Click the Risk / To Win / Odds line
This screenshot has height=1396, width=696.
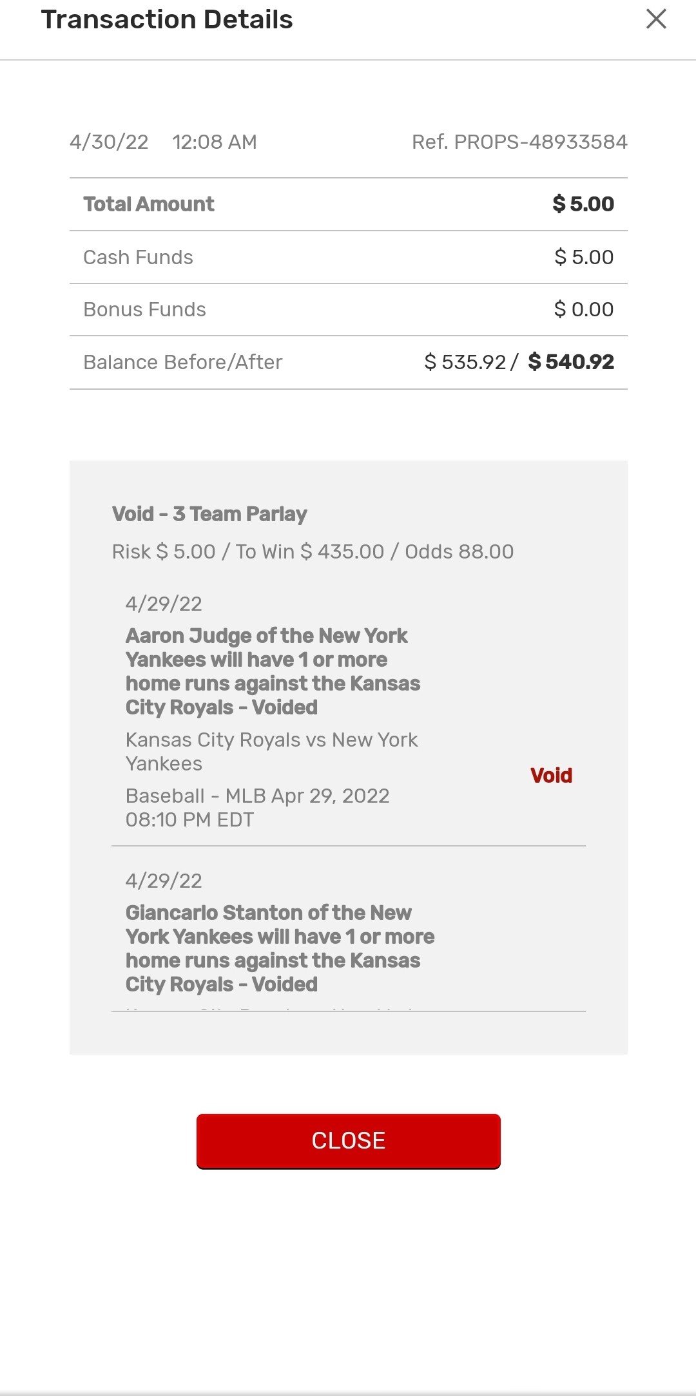(x=313, y=551)
